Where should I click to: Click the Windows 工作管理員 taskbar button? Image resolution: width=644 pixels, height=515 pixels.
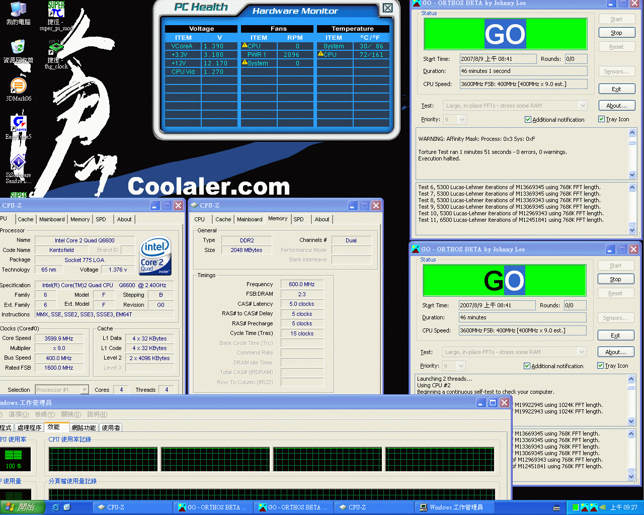(x=455, y=507)
